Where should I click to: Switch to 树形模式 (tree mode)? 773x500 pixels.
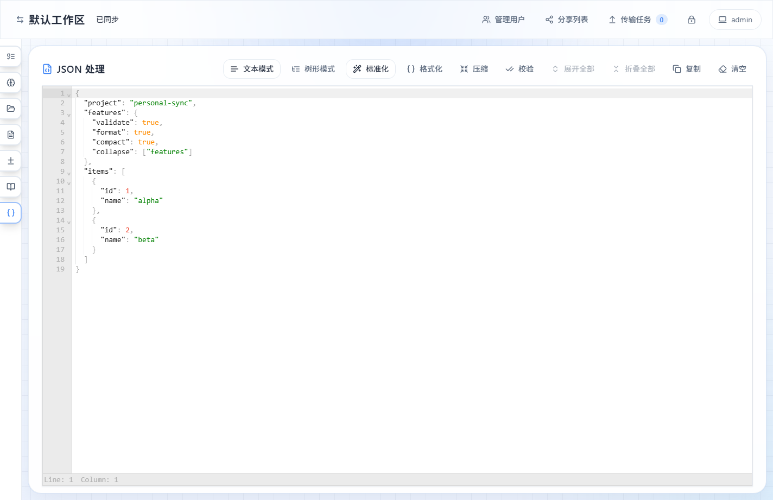[x=313, y=69]
